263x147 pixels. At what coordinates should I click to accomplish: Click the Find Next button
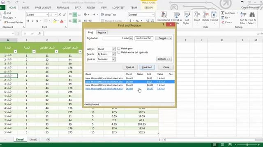point(147,67)
